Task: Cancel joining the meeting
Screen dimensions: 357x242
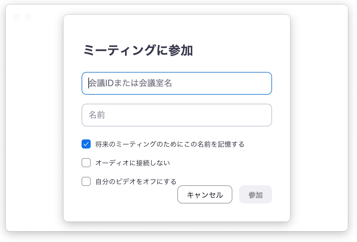Action: [x=205, y=194]
